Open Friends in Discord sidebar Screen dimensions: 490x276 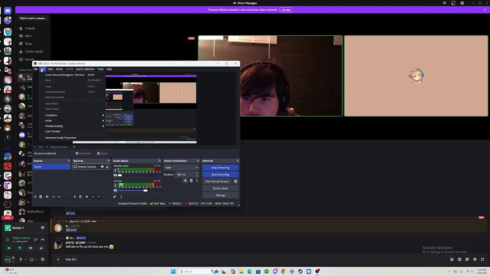point(30,28)
